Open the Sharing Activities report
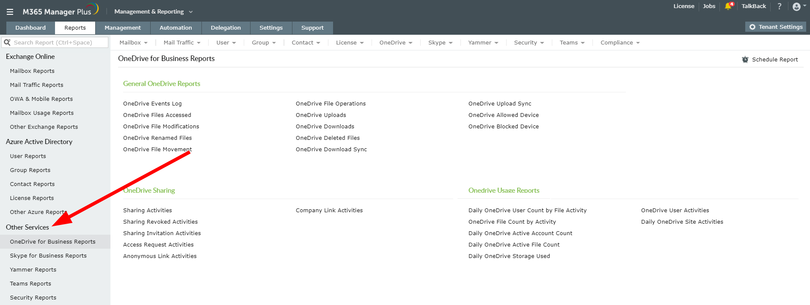This screenshot has height=305, width=810. coord(147,211)
